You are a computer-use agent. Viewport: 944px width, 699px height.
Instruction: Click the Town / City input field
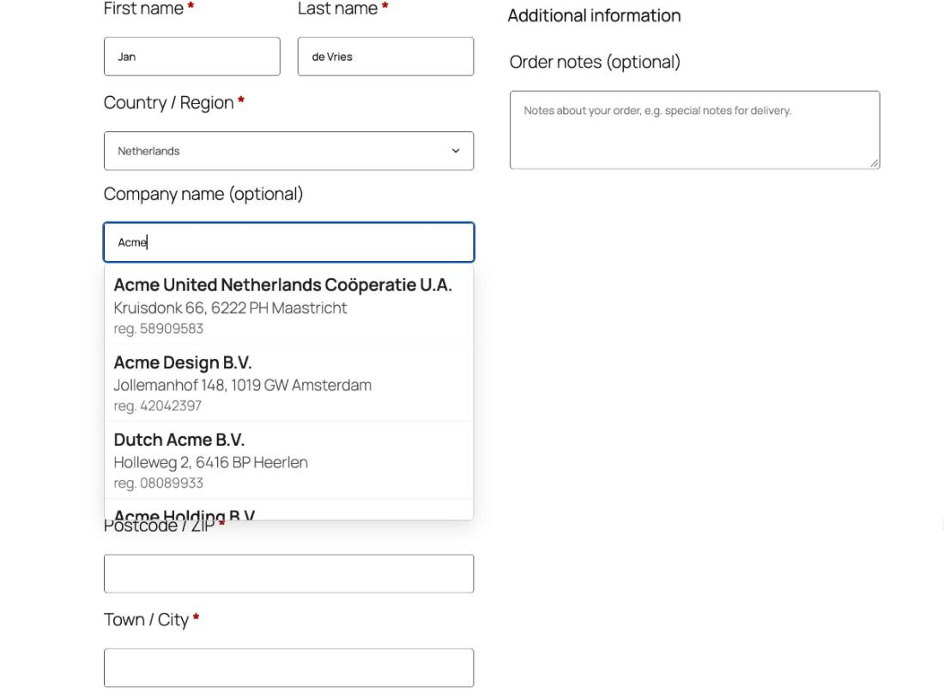pyautogui.click(x=289, y=668)
